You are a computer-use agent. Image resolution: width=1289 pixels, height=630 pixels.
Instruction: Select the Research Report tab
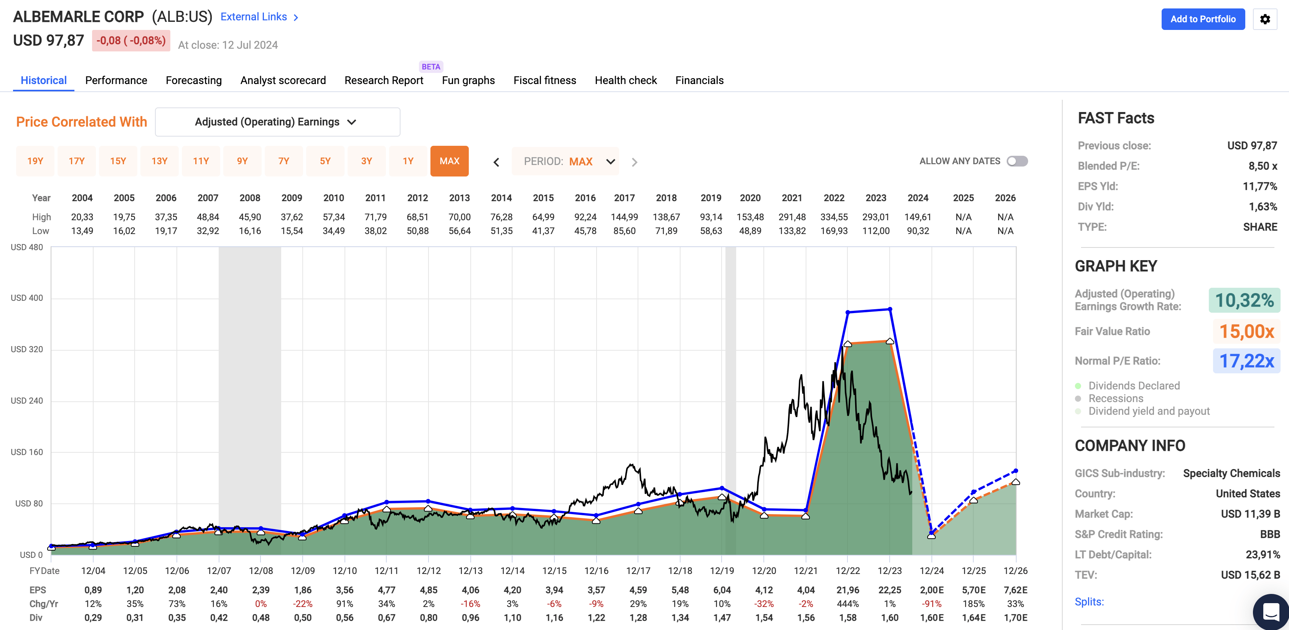click(x=383, y=81)
